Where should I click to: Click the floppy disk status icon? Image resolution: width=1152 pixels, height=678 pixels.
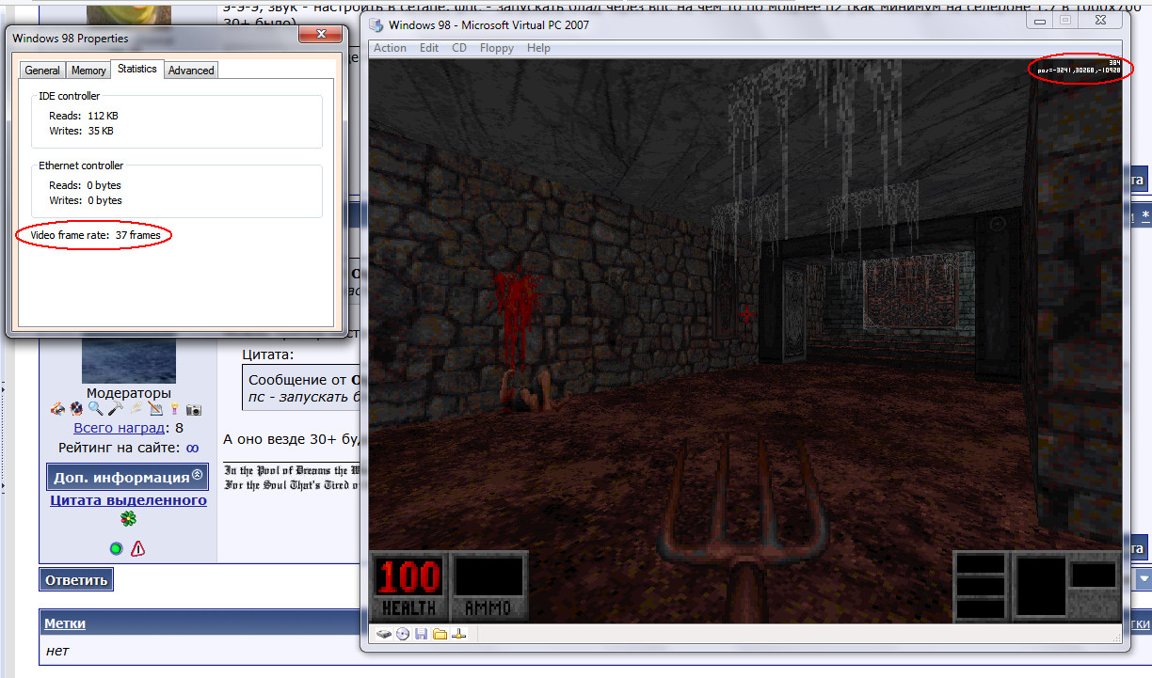[421, 635]
